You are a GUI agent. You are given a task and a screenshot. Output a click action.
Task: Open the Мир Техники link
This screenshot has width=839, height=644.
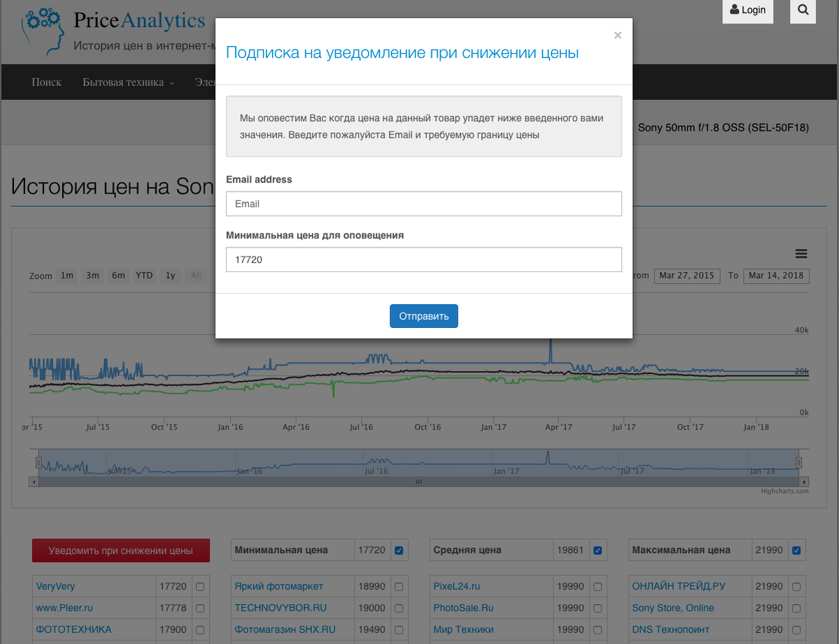[464, 630]
